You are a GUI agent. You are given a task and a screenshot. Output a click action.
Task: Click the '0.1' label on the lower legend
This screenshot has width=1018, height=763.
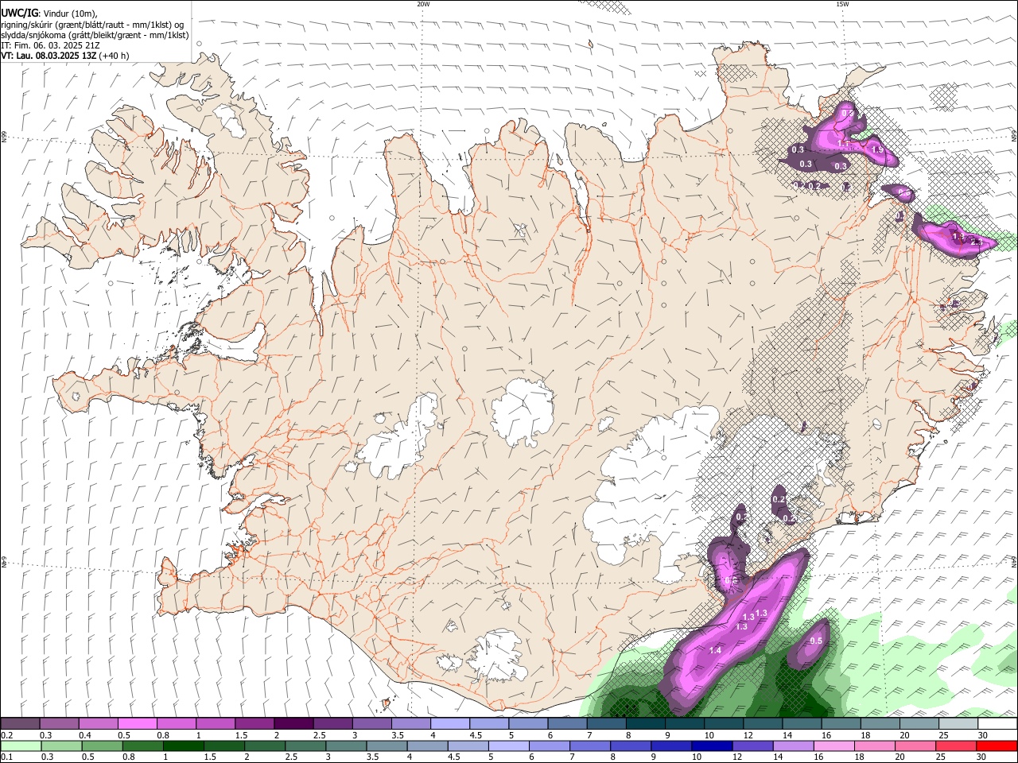point(7,757)
